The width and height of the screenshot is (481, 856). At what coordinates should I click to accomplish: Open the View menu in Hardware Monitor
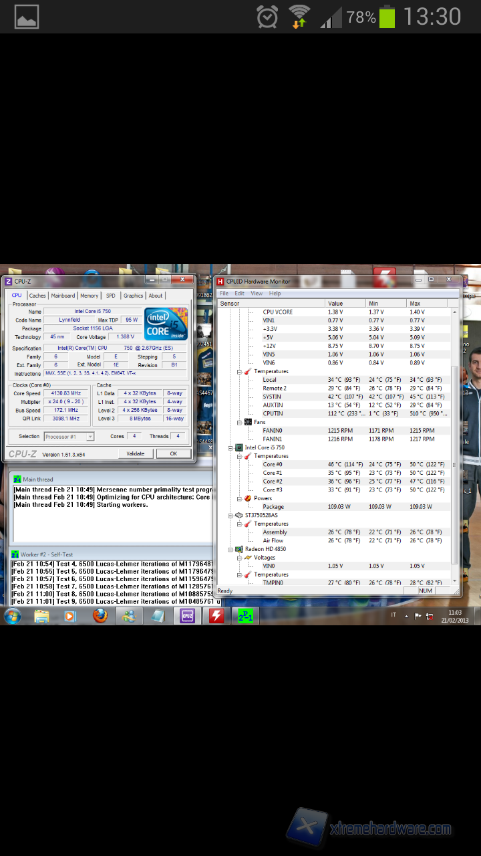[x=257, y=294]
